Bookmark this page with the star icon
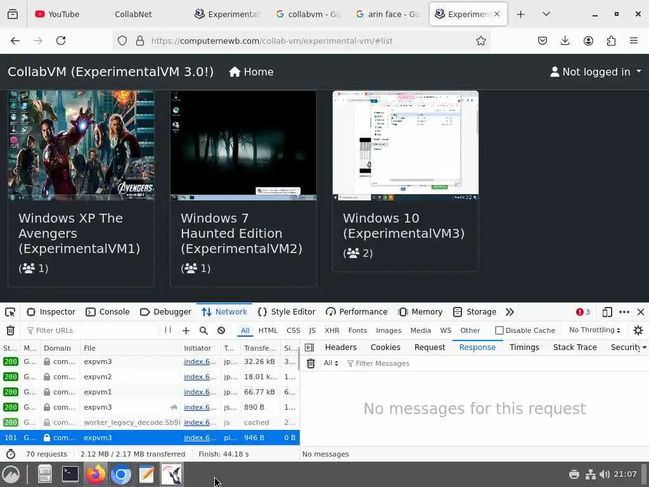This screenshot has height=487, width=649. 480,41
